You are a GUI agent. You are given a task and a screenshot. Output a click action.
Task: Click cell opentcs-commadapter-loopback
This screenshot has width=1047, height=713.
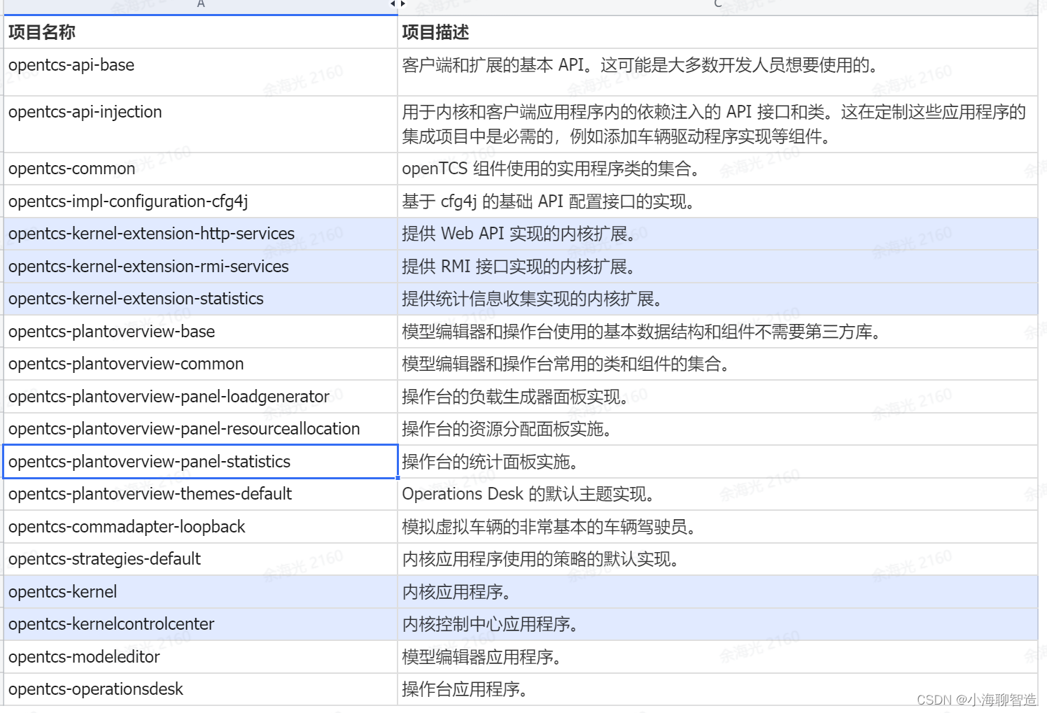point(200,527)
